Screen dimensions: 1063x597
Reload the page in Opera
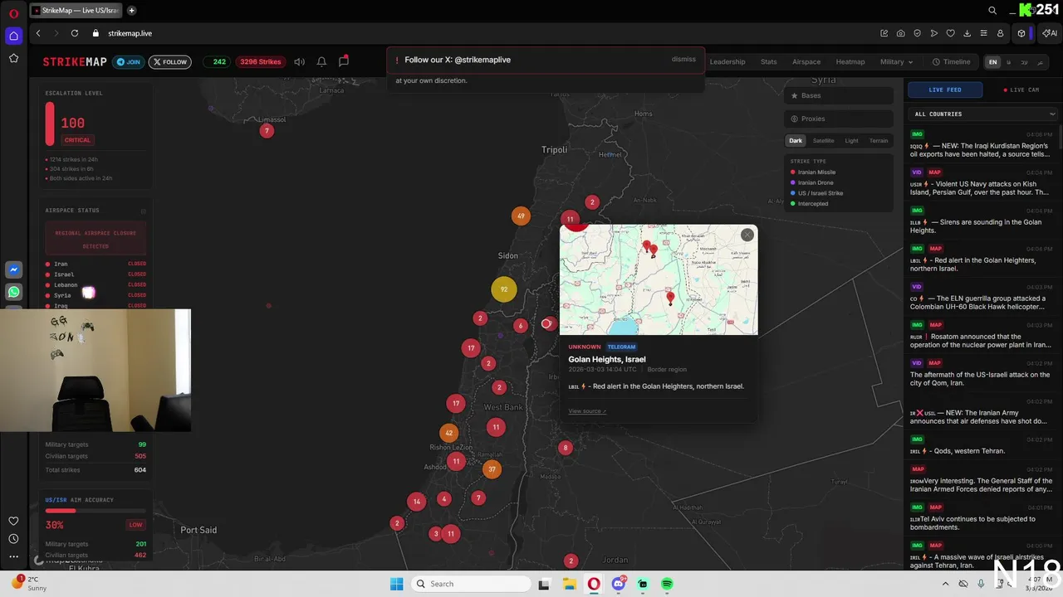click(x=75, y=33)
